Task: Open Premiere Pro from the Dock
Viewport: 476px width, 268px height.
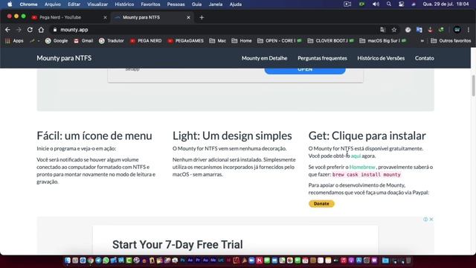Action: click(x=198, y=261)
